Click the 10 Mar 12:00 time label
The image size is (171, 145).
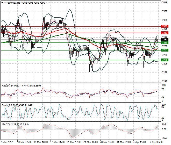coord(24,142)
